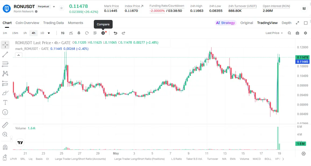Open the Index Price link
Viewport: 311px width, 166px height.
point(134,6)
